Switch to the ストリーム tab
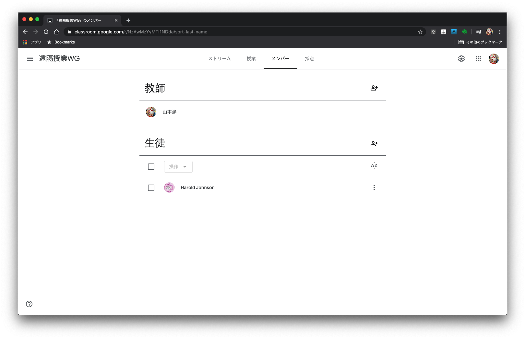The image size is (525, 339). (220, 59)
